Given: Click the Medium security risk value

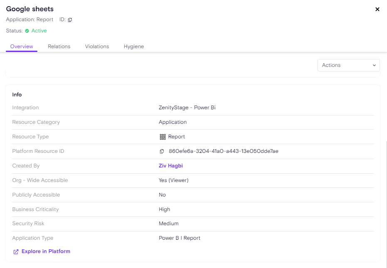Looking at the screenshot, I should pyautogui.click(x=168, y=224).
